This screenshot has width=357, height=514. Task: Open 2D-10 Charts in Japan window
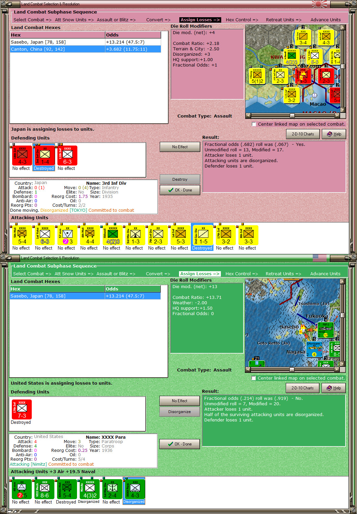click(x=303, y=134)
